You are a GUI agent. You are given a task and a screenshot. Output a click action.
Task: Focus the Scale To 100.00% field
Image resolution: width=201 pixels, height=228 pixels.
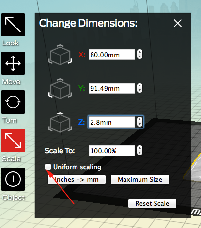point(112,151)
